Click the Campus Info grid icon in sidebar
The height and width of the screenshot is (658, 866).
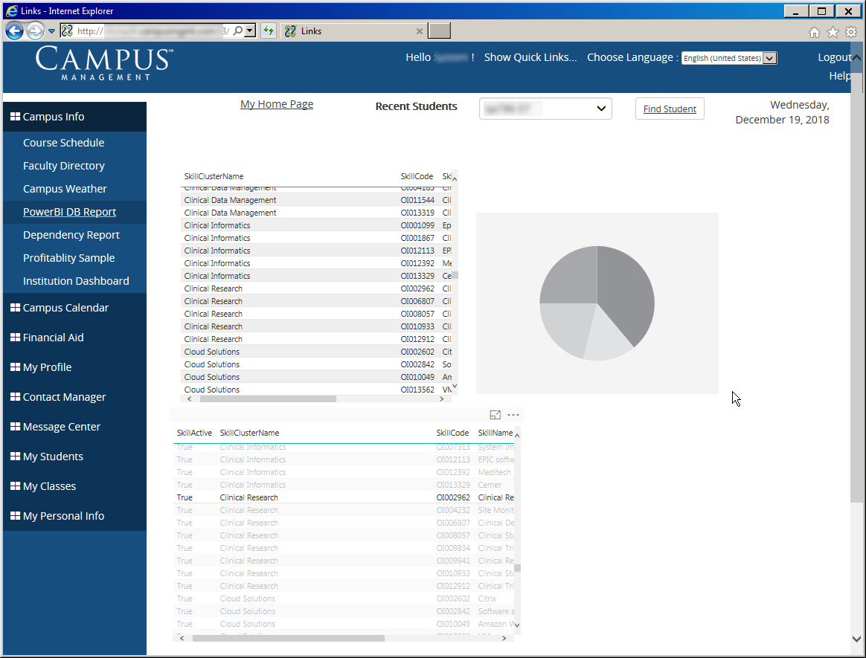[x=16, y=116]
